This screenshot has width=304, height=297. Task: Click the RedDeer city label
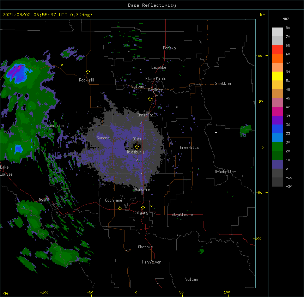pyautogui.click(x=155, y=90)
